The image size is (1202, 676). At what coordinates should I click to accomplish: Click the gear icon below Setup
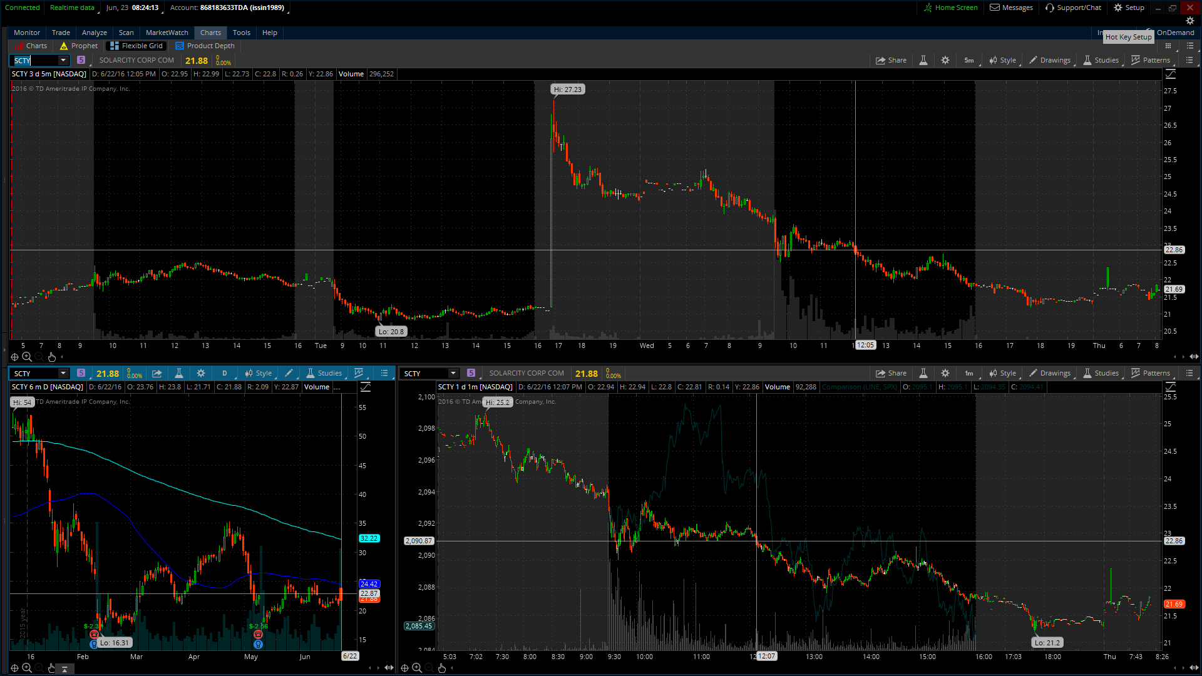tap(1190, 21)
